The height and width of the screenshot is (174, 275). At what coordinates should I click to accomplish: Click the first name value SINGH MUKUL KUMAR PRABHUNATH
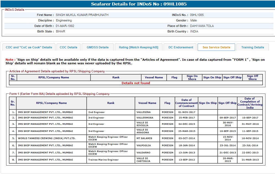(x=82, y=15)
